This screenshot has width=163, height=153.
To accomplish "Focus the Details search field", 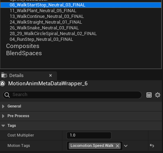I will [x=72, y=95].
